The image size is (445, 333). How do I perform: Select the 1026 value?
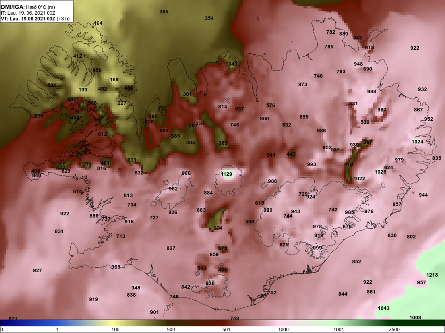coord(380,172)
